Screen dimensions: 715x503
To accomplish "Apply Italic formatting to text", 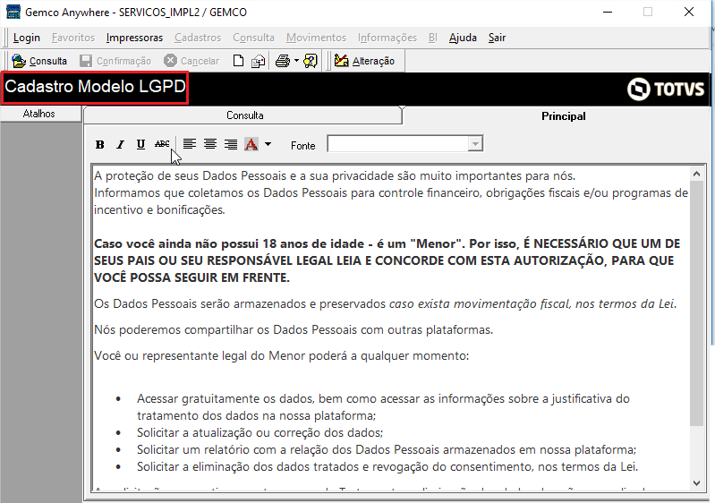I will click(x=120, y=145).
